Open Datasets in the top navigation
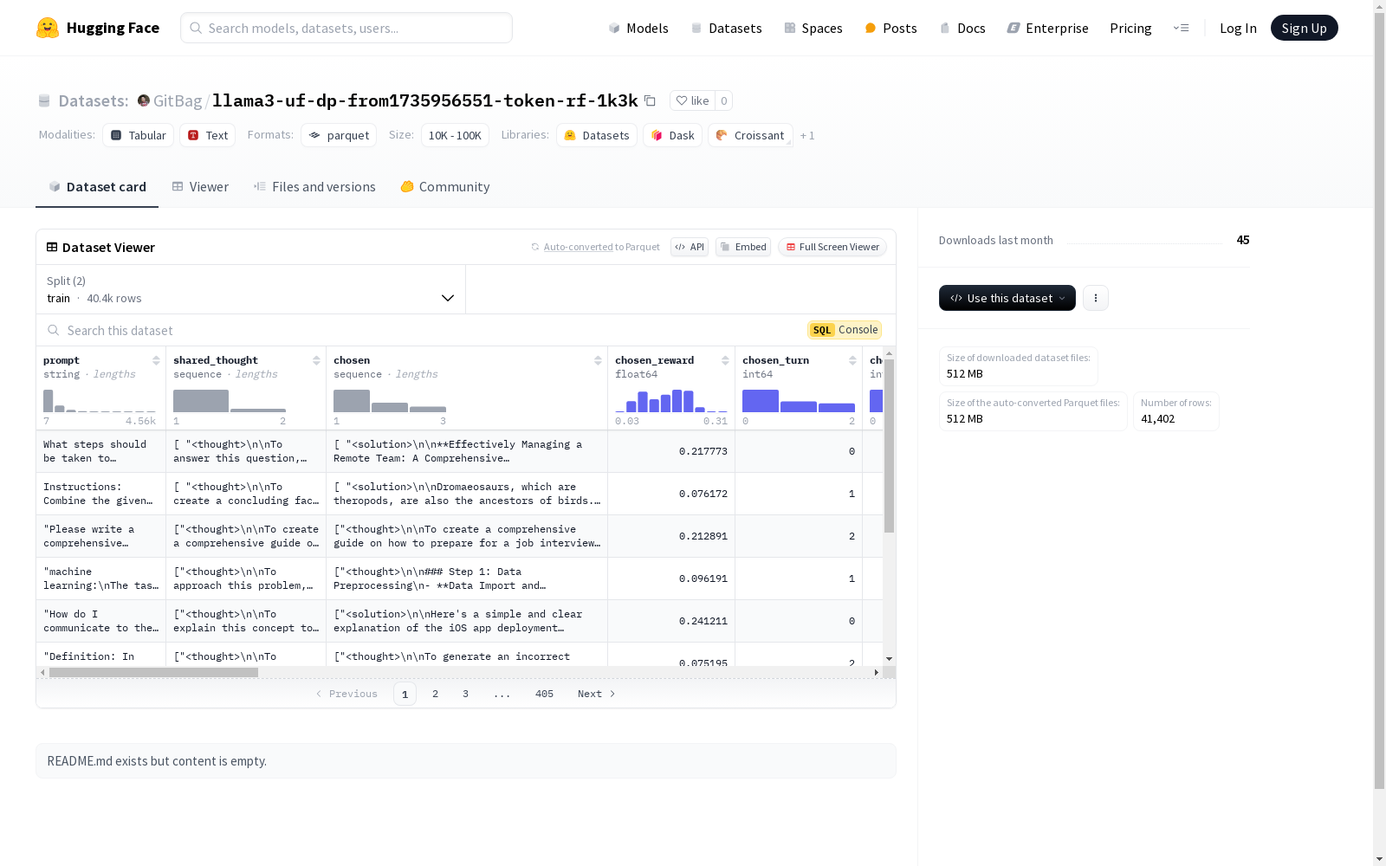 (x=726, y=28)
